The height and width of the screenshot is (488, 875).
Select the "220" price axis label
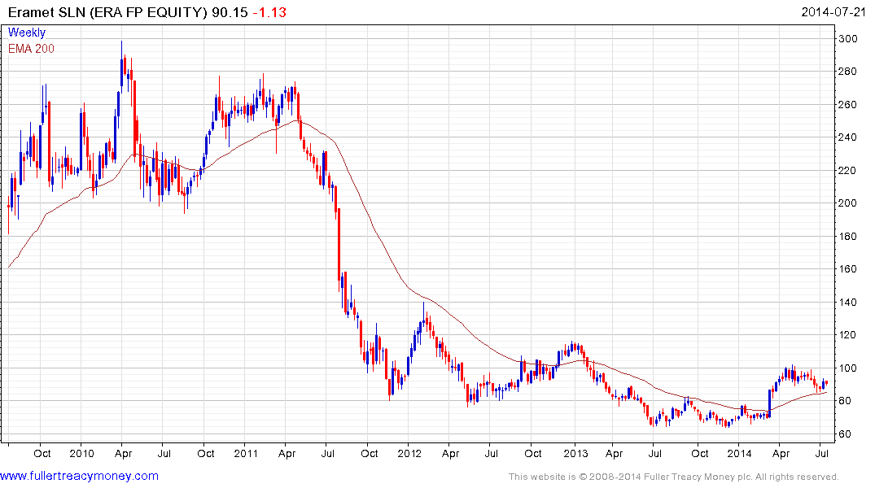pyautogui.click(x=848, y=170)
